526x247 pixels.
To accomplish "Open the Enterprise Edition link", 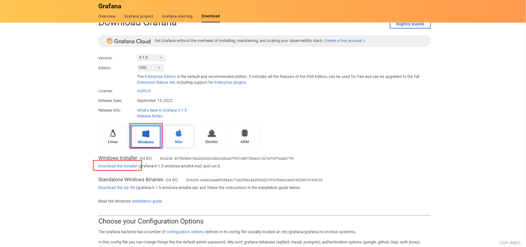I will pos(160,77).
